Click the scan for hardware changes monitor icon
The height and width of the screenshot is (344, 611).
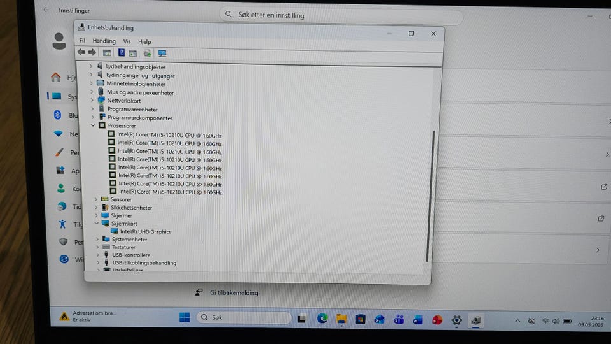162,53
